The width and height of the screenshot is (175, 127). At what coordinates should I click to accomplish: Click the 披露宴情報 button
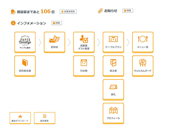(68, 11)
